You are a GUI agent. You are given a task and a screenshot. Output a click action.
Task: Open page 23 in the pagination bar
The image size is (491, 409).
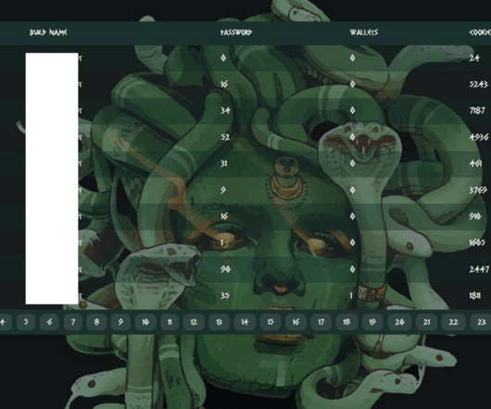point(481,322)
